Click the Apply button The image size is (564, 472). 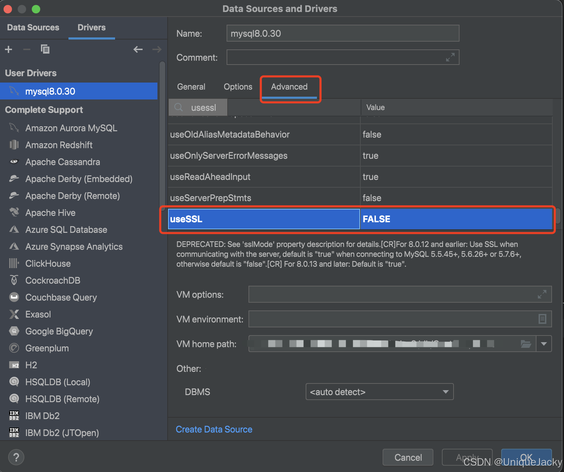(x=467, y=458)
